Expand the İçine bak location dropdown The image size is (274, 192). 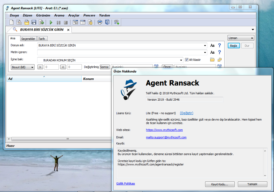point(181,60)
